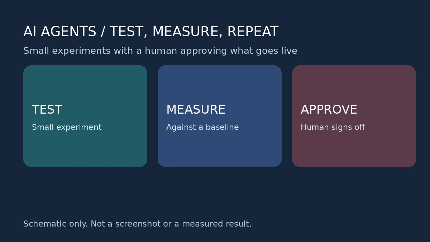Pick the maroon card's empty upper area
430x242 pixels.
[354, 84]
